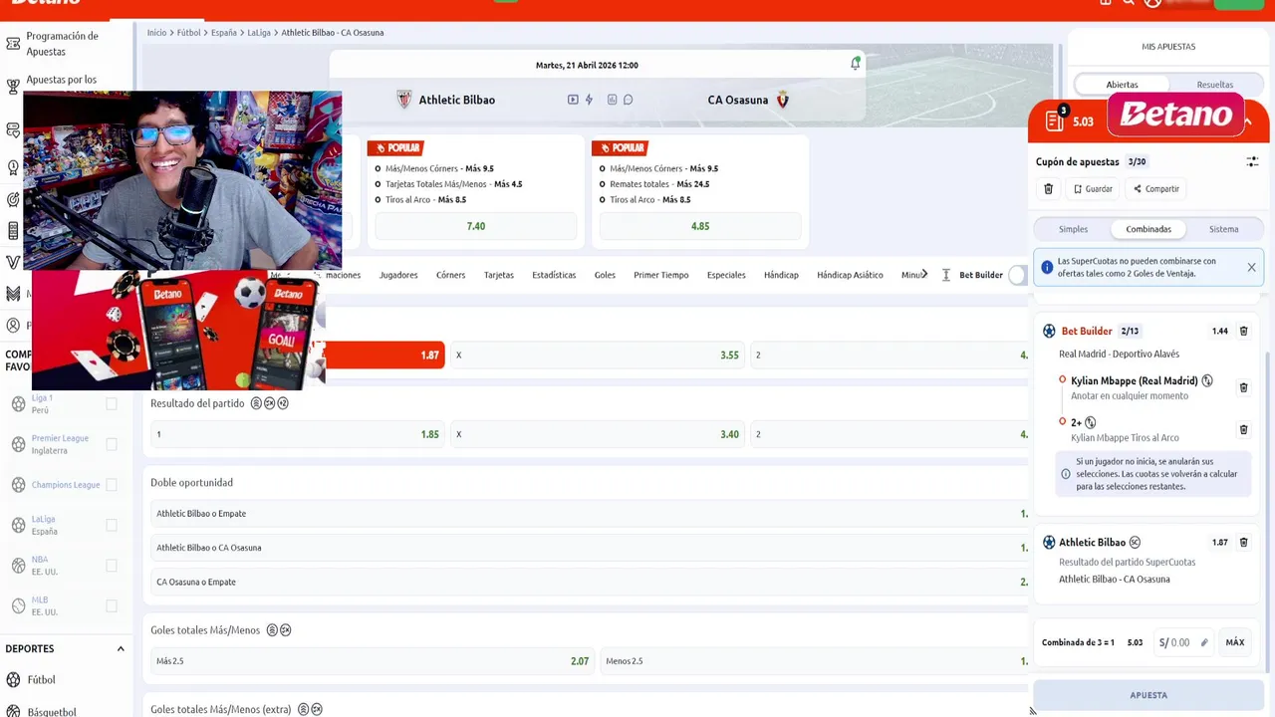This screenshot has width=1275, height=717.
Task: Open the live stream video icon
Action: click(x=573, y=100)
